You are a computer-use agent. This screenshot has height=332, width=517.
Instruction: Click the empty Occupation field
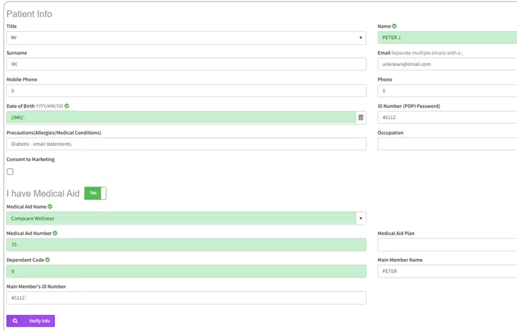[x=447, y=144]
